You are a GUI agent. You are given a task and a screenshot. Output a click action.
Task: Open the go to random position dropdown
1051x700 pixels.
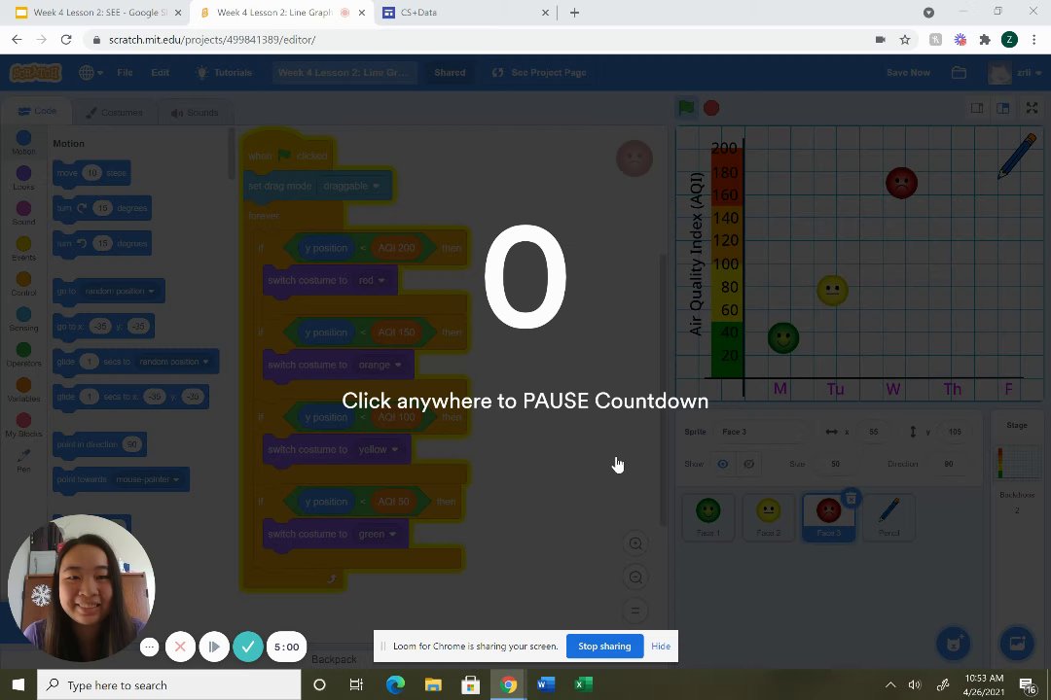click(x=120, y=291)
